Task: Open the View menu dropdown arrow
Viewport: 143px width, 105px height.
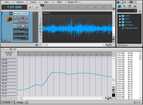Action: 13,2
